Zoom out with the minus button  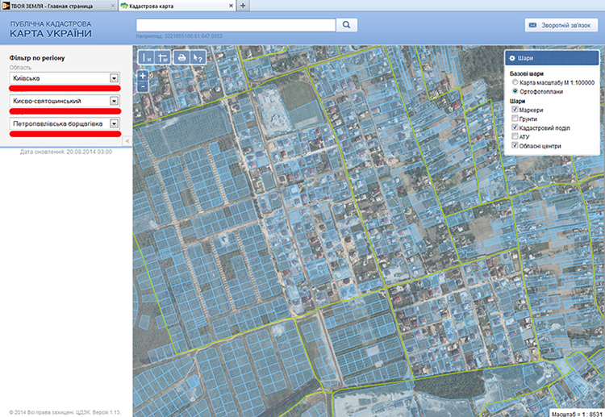(143, 85)
